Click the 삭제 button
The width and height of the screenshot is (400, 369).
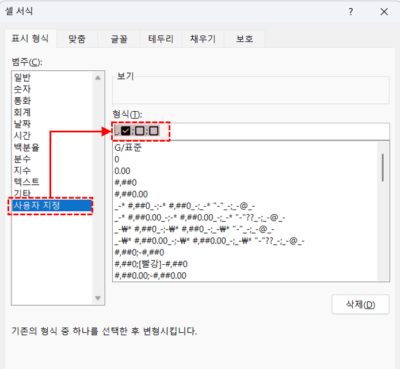click(x=360, y=305)
